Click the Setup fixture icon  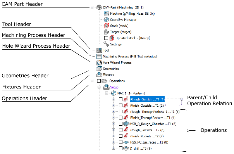[x=107, y=87]
